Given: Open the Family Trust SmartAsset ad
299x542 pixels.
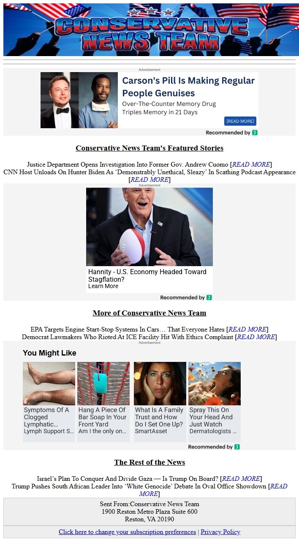Looking at the screenshot, I should tap(160, 402).
